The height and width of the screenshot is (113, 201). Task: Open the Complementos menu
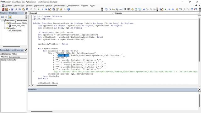pyautogui.click(x=73, y=6)
